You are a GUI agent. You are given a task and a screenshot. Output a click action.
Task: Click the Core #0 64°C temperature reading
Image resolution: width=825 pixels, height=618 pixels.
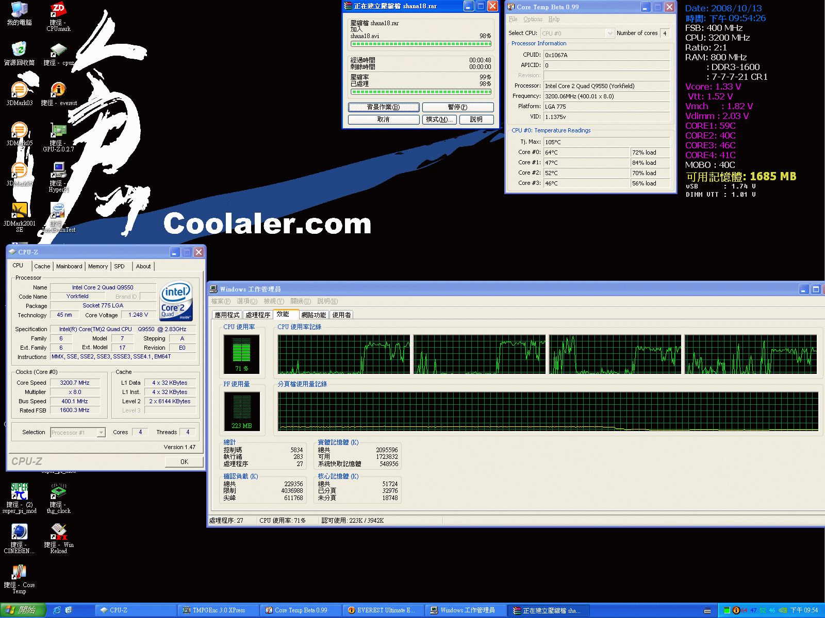586,152
